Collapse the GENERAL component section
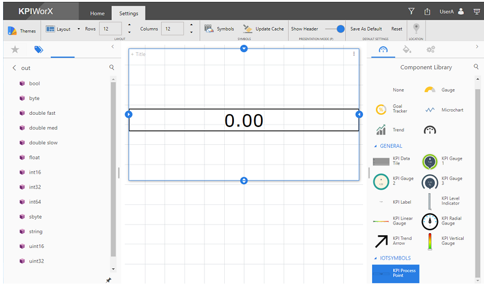The height and width of the screenshot is (286, 484). pos(376,146)
